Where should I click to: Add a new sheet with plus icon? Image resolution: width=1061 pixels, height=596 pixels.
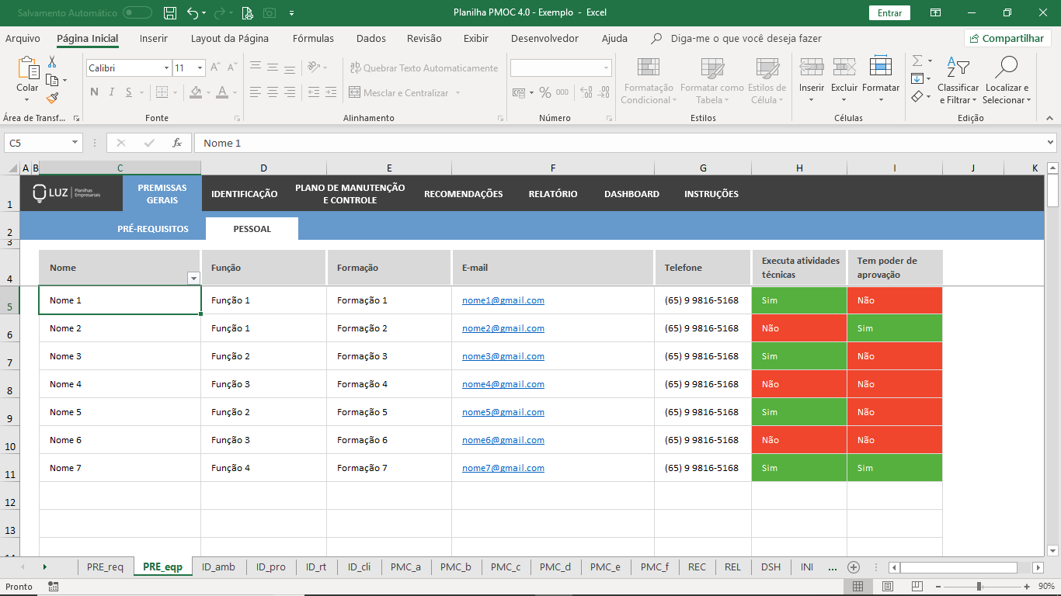click(854, 567)
